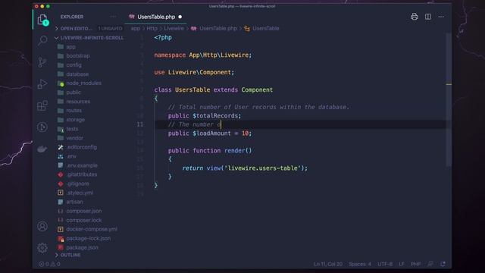The image size is (485, 273).
Task: Click line number 11 in gutter
Action: pyautogui.click(x=140, y=124)
